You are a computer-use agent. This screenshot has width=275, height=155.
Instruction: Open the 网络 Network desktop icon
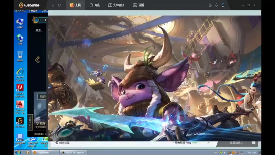click(20, 40)
